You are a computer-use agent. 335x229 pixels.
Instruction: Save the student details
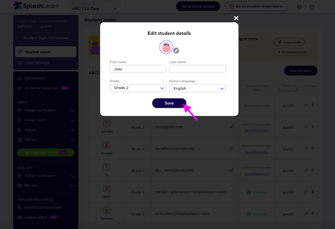(169, 103)
